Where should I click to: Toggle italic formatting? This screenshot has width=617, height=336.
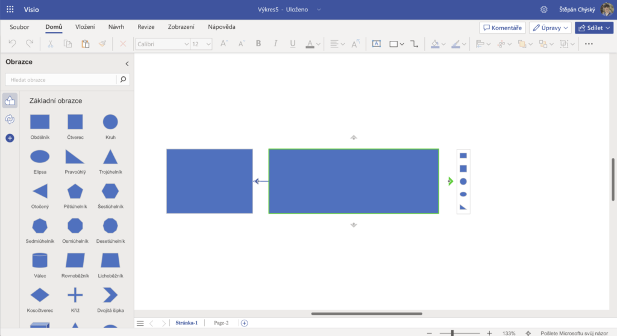point(275,44)
